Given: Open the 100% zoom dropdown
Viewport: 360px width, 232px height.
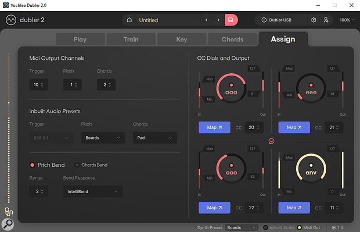Looking at the screenshot, I should [x=347, y=20].
